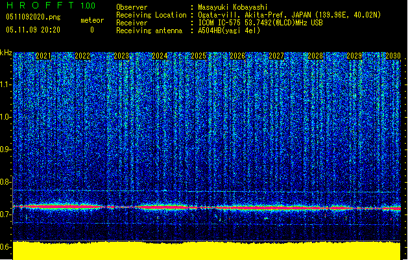Click the meteor count value 0
The width and height of the screenshot is (408, 260).
pos(92,30)
